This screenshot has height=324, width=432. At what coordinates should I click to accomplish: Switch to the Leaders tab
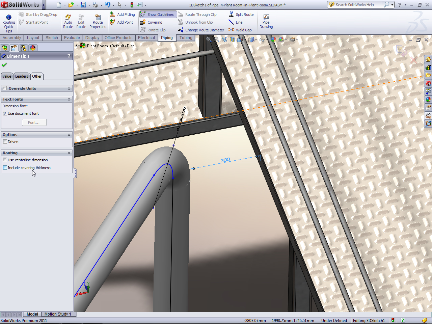[22, 76]
